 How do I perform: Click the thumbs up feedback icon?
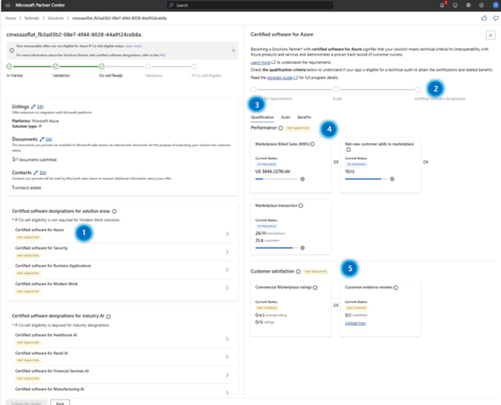click(484, 18)
